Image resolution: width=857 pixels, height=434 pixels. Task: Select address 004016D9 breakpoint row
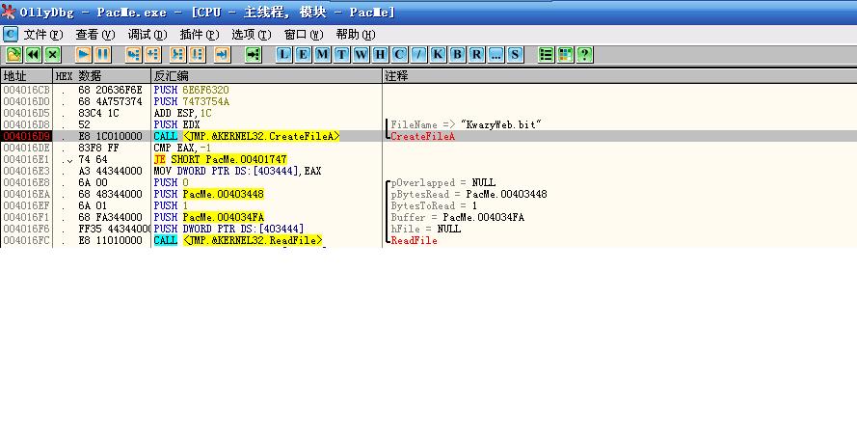[26, 136]
